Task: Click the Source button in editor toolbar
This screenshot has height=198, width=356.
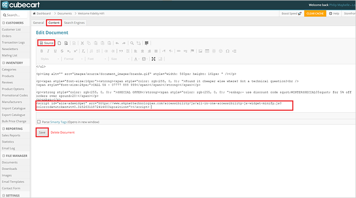Action: (47, 43)
